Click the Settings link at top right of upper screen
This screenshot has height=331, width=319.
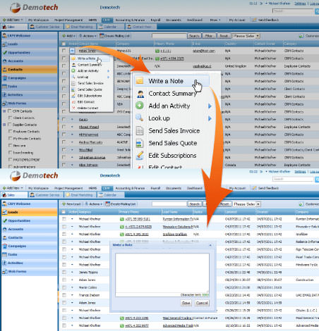pyautogui.click(x=300, y=4)
